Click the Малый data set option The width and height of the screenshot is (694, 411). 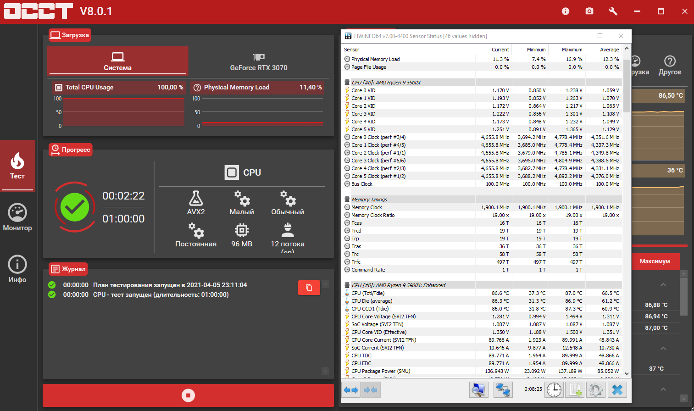pos(242,203)
